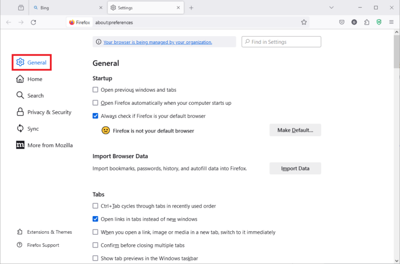Click the scrollbar down arrow
Screen dimensions: 400x264
point(397,261)
